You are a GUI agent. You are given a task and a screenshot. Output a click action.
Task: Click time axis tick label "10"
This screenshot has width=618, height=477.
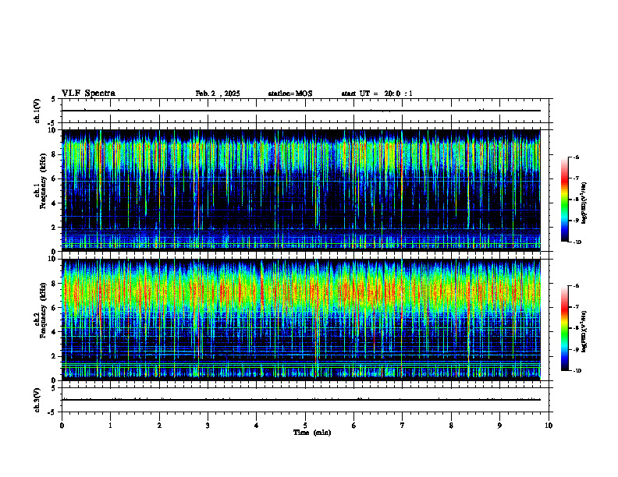549,426
